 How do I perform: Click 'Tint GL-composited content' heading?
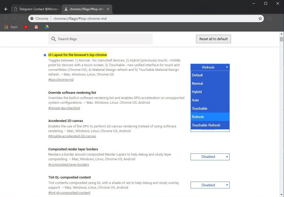(69, 177)
